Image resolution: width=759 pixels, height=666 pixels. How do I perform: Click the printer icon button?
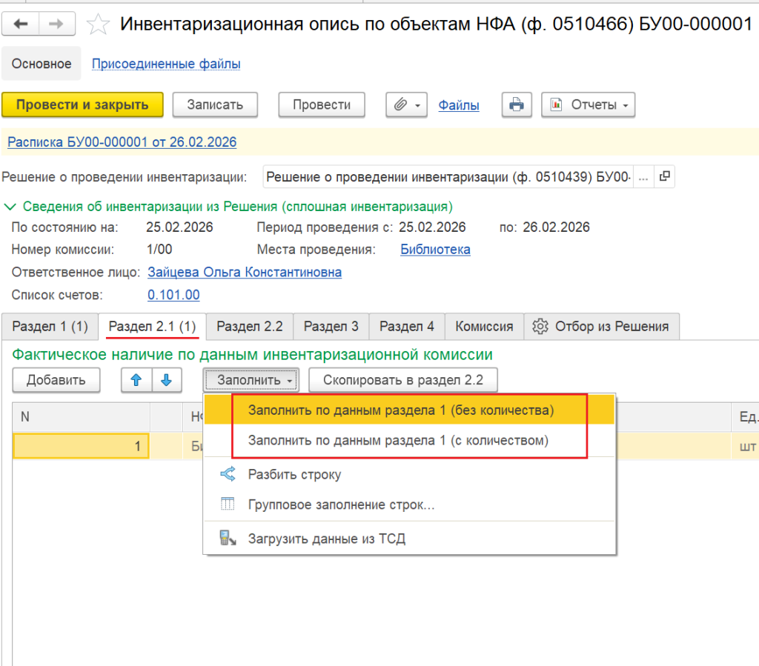click(x=516, y=105)
